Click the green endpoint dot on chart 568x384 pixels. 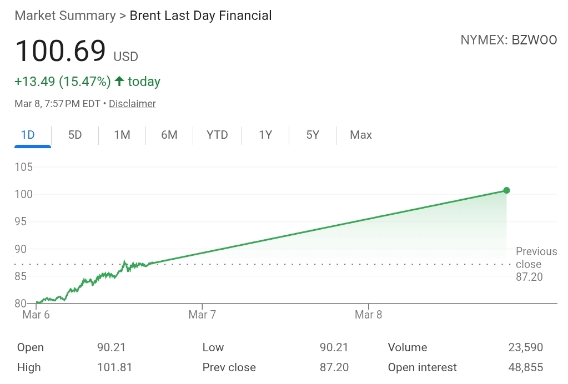pyautogui.click(x=506, y=190)
